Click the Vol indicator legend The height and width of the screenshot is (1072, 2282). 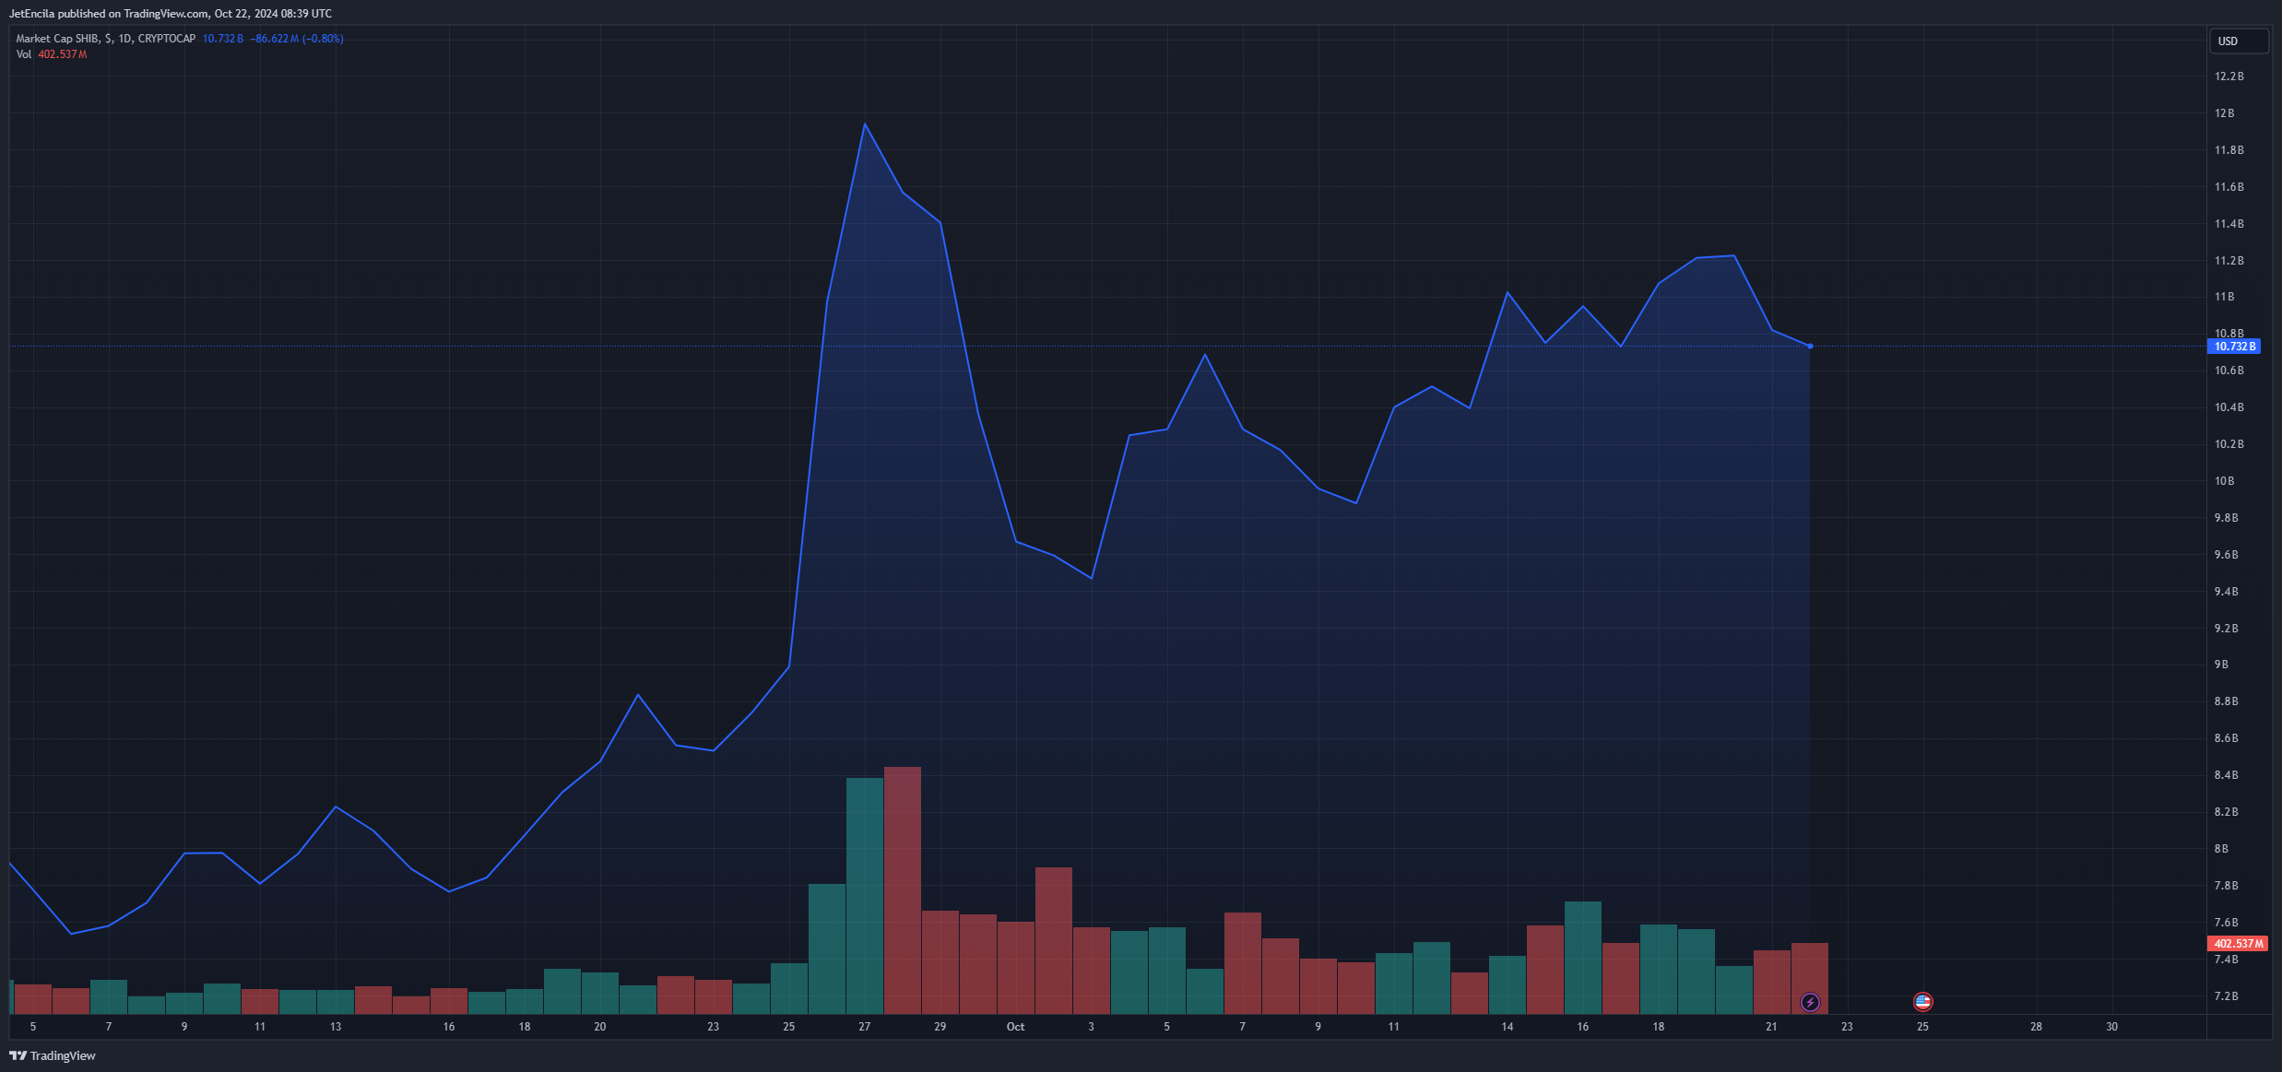pos(24,54)
